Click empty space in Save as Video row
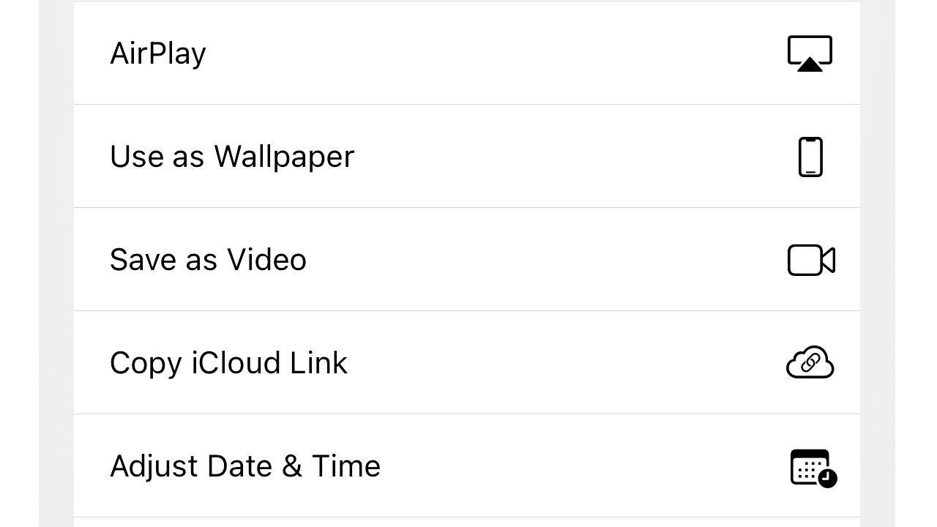Image resolution: width=937 pixels, height=527 pixels. pyautogui.click(x=542, y=259)
